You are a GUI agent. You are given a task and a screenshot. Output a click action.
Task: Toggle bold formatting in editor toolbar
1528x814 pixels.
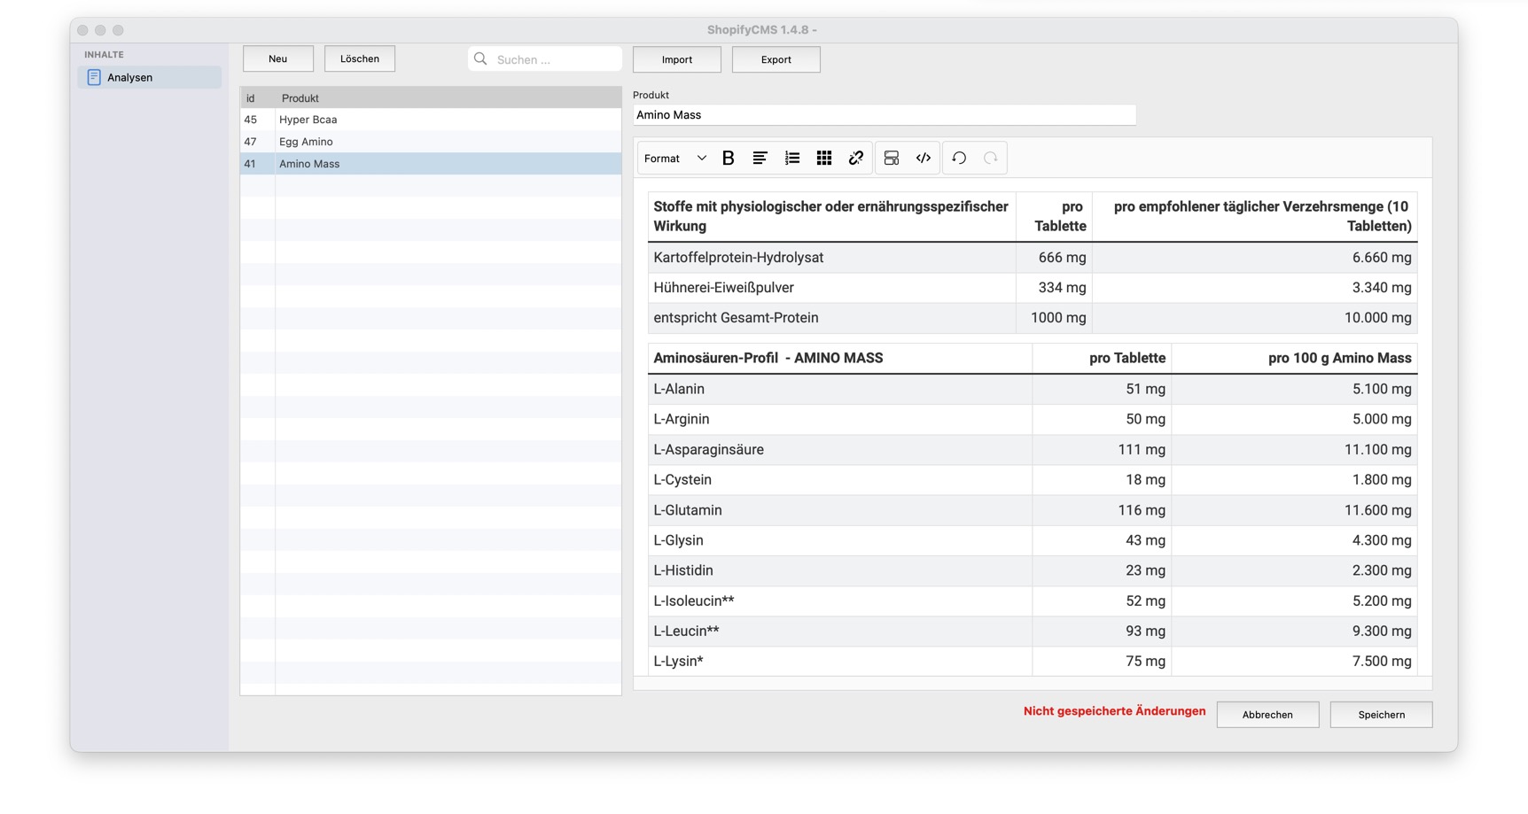(x=729, y=159)
